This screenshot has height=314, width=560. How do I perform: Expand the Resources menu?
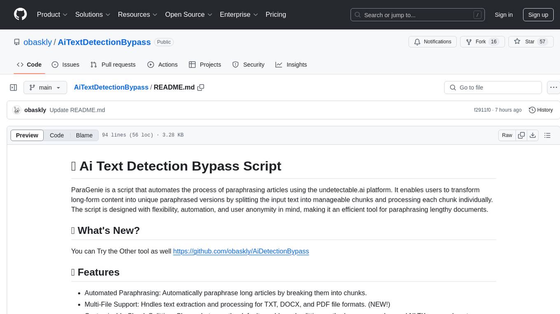[x=138, y=14]
